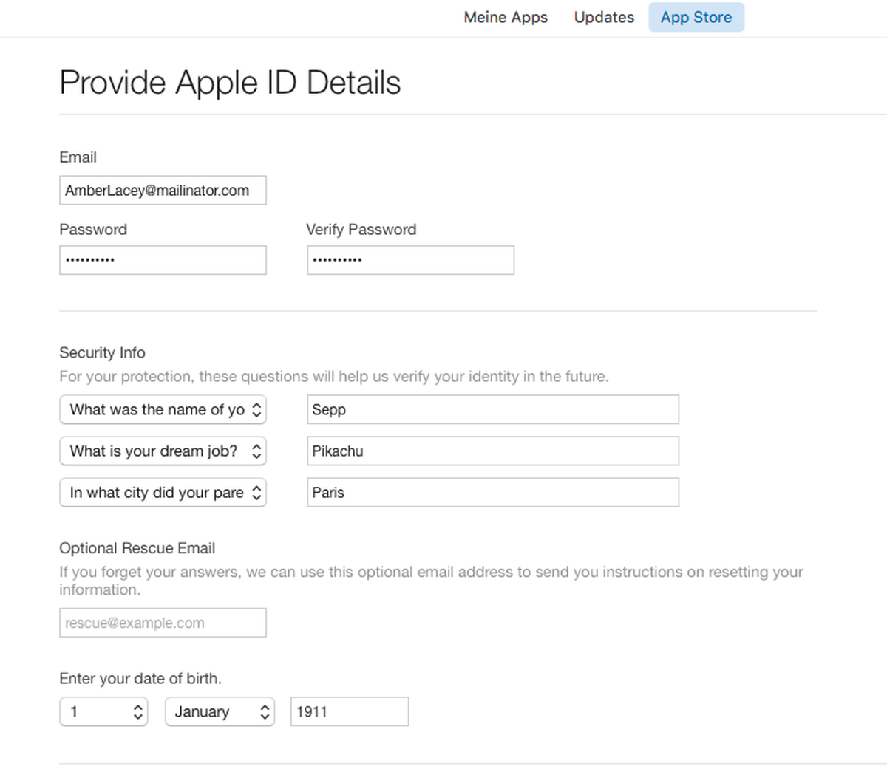This screenshot has height=769, width=887.
Task: Select the 'Verify Password' label text
Action: 361,230
